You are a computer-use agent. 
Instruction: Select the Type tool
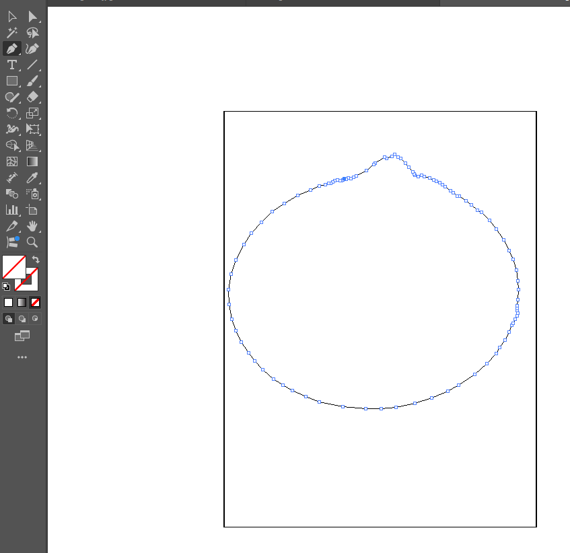click(x=12, y=65)
